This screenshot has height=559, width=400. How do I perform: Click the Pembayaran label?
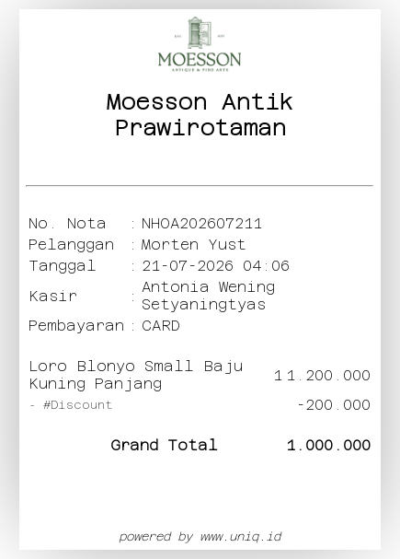76,326
